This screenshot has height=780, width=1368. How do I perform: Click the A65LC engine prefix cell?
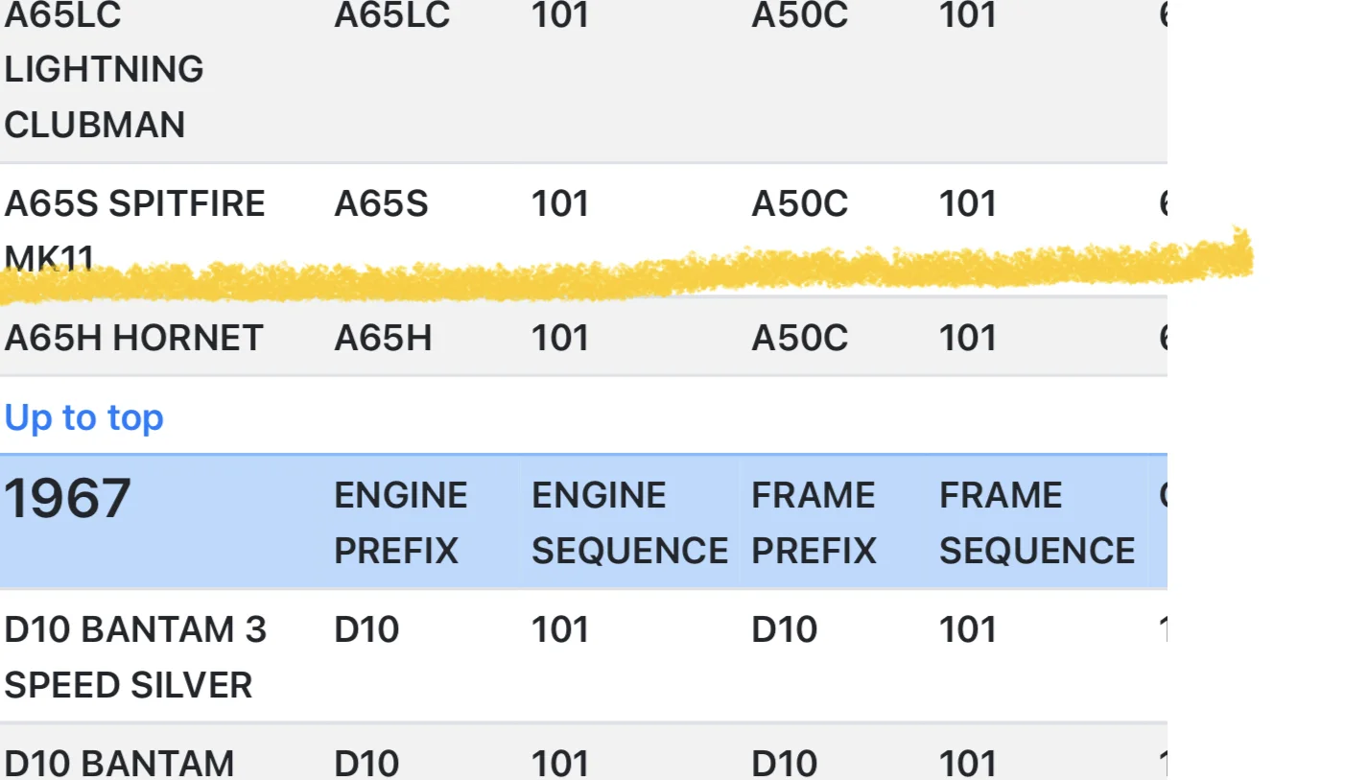(391, 16)
